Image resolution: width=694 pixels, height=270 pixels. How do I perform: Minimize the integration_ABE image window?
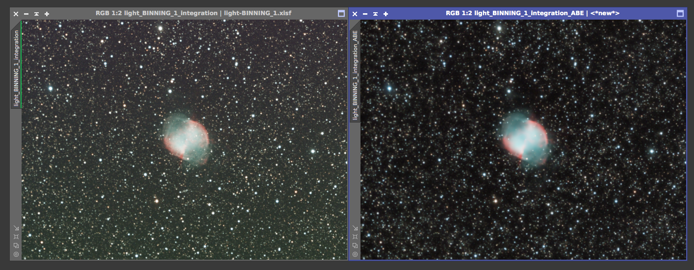click(x=365, y=14)
